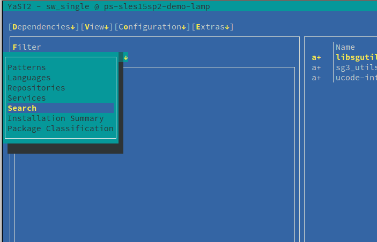
Task: Click the Filter label
Action: click(27, 47)
